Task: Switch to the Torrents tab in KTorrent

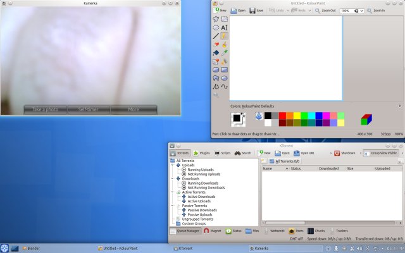Action: (x=180, y=153)
